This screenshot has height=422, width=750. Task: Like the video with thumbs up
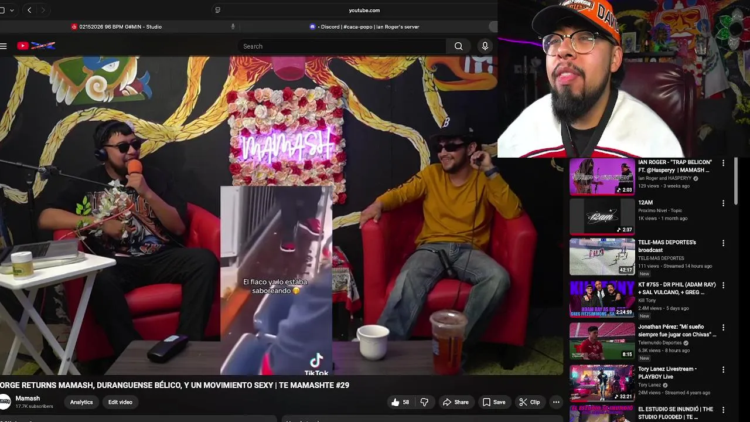tap(400, 402)
